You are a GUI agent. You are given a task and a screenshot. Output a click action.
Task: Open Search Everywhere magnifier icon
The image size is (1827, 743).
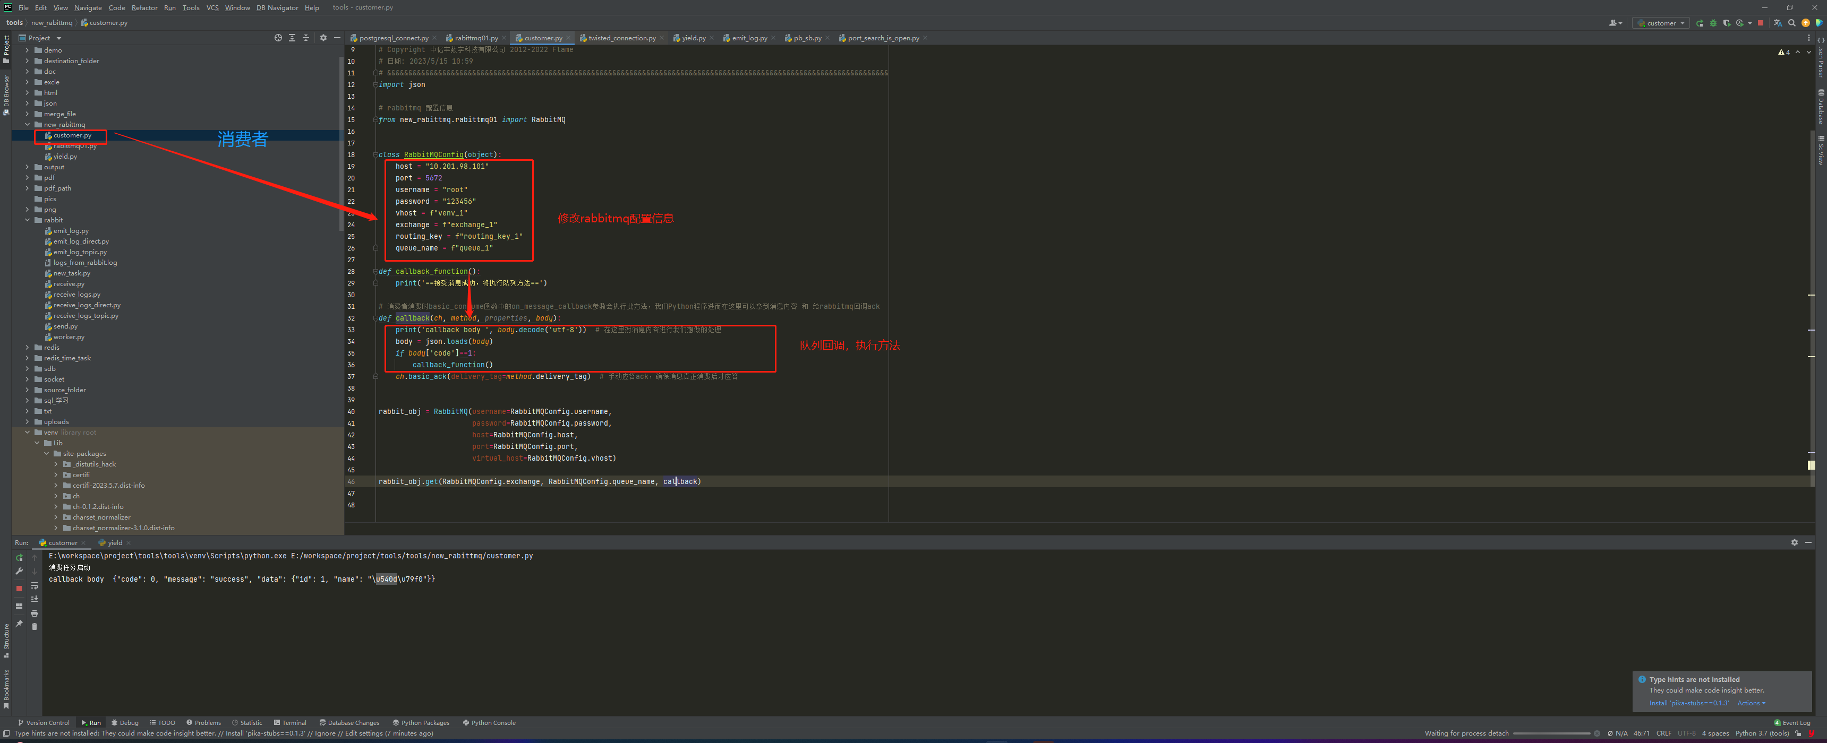tap(1791, 23)
